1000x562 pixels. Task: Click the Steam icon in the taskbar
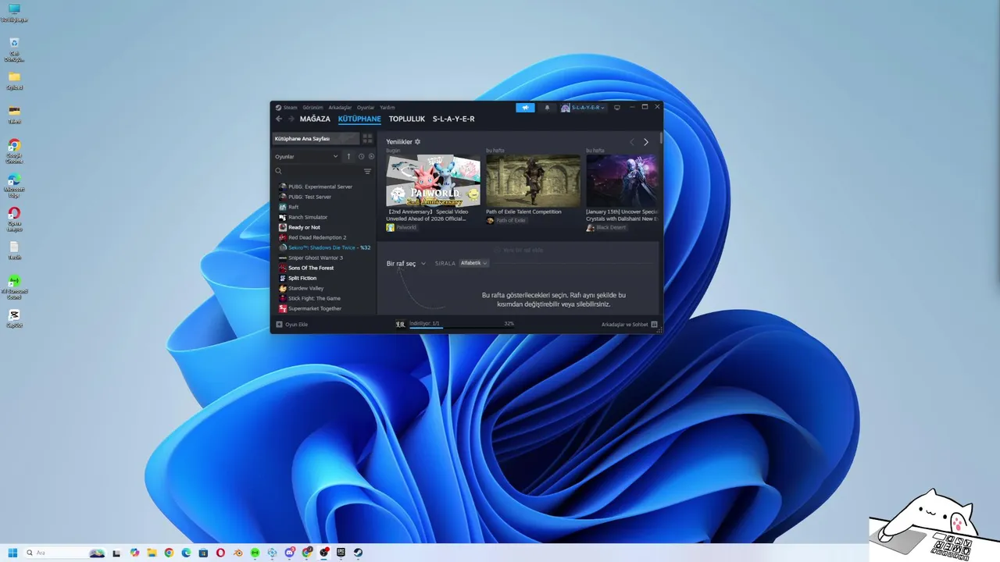click(358, 553)
